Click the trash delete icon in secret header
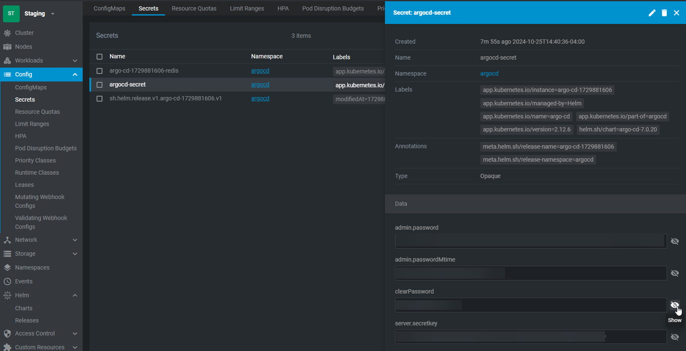Viewport: 686px width, 351px height. click(x=664, y=13)
